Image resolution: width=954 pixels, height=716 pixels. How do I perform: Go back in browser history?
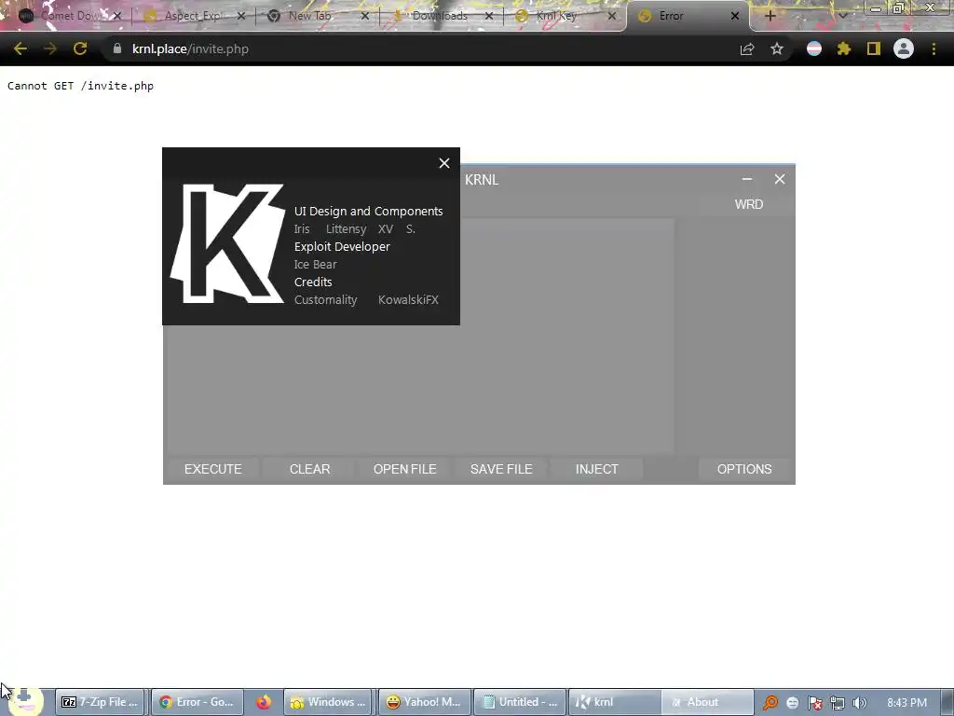coord(20,48)
